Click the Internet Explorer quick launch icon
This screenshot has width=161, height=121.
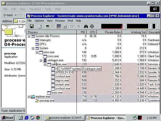point(26,118)
